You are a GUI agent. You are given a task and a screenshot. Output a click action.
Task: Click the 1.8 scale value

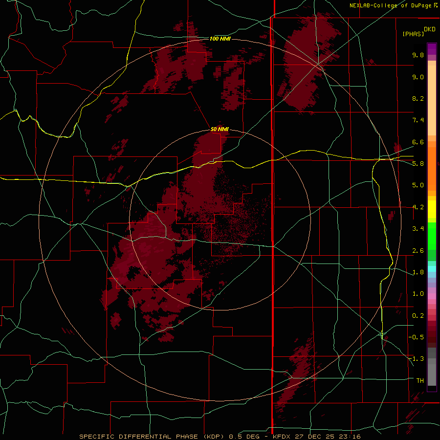418,272
